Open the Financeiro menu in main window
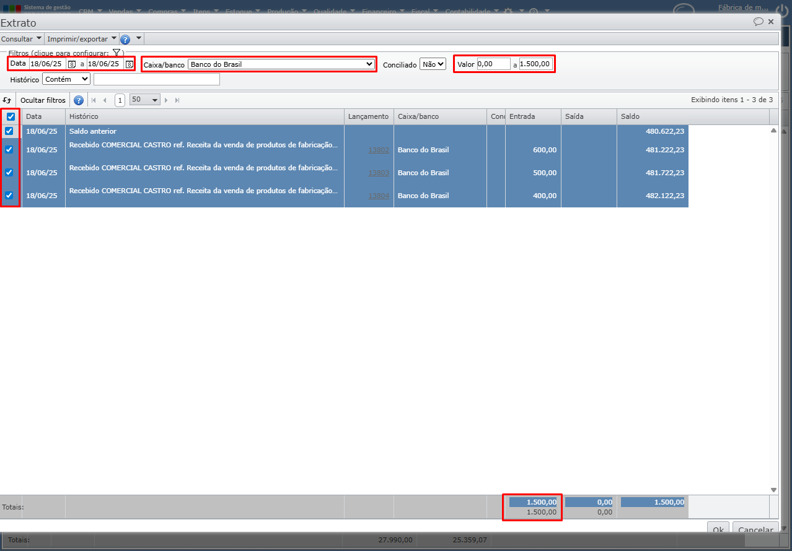The height and width of the screenshot is (551, 792). coord(383,11)
